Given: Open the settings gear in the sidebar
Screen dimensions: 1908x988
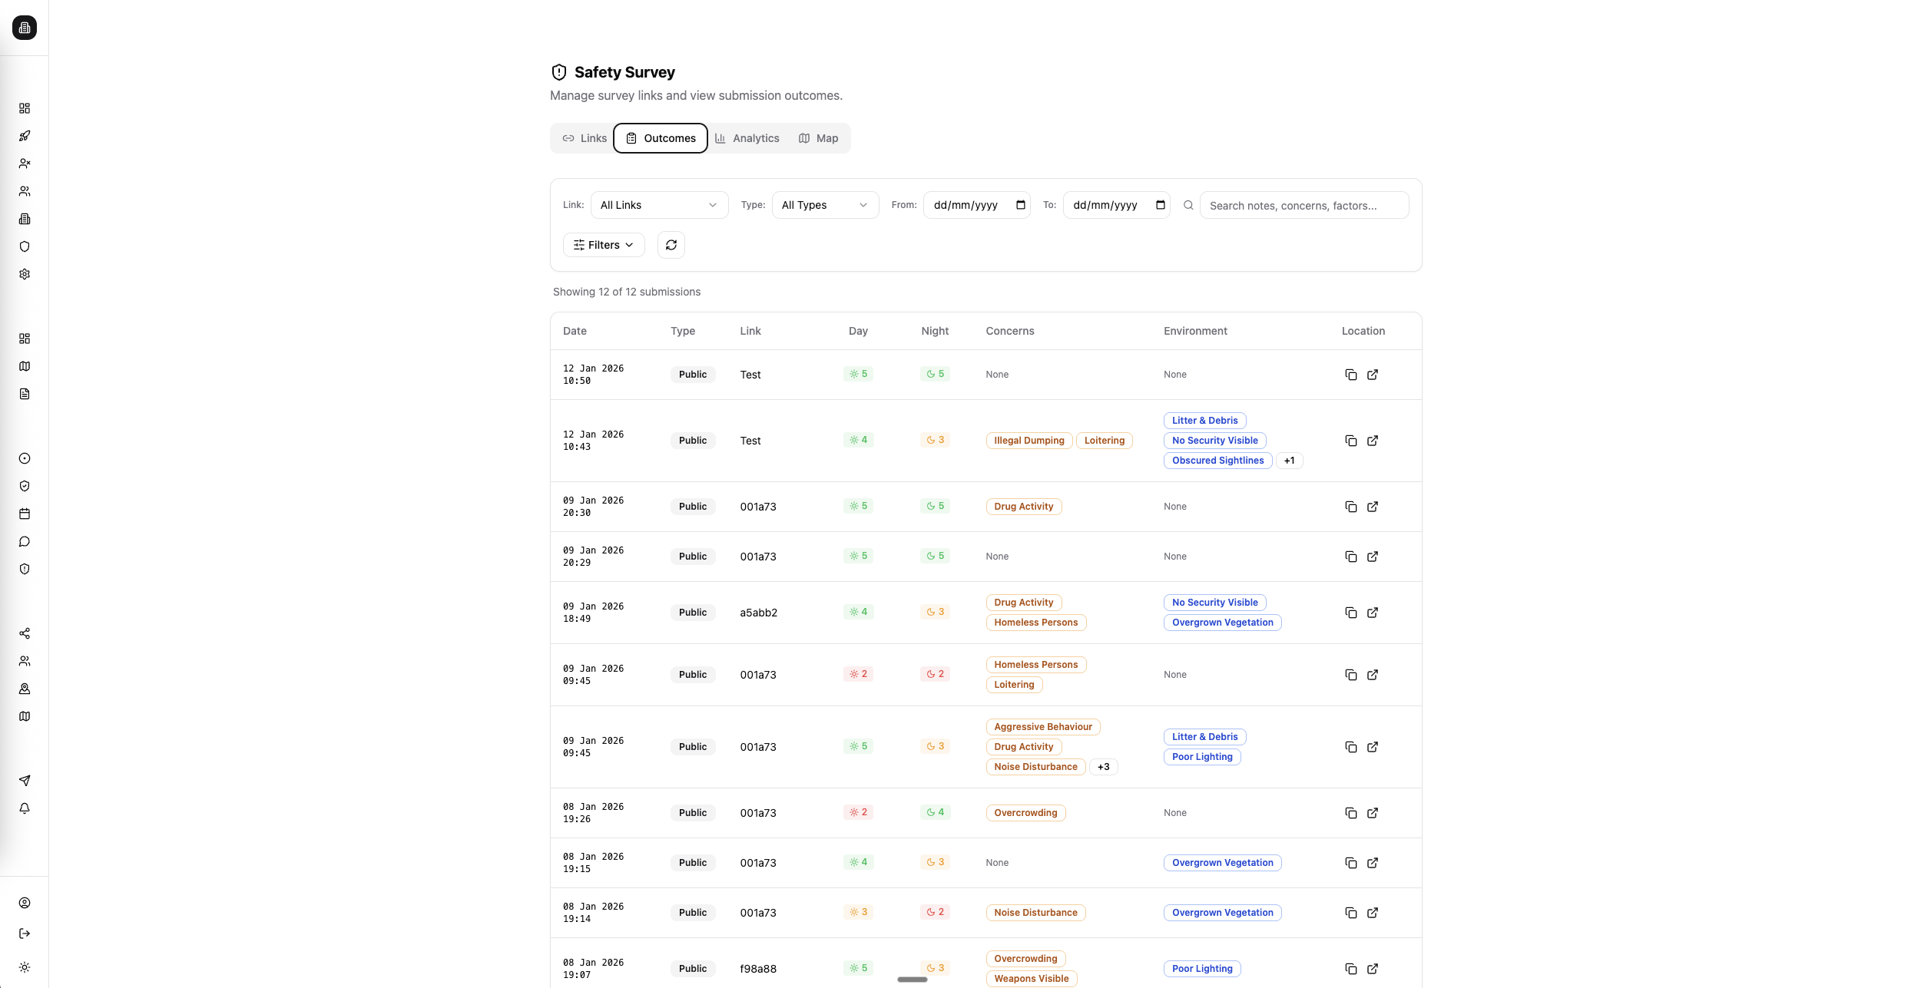Looking at the screenshot, I should [x=25, y=274].
